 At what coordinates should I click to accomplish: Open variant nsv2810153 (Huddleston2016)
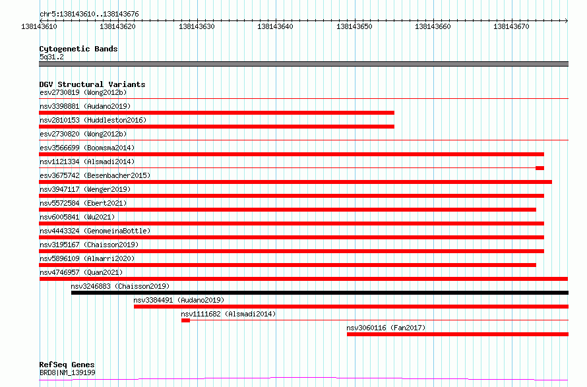click(93, 120)
